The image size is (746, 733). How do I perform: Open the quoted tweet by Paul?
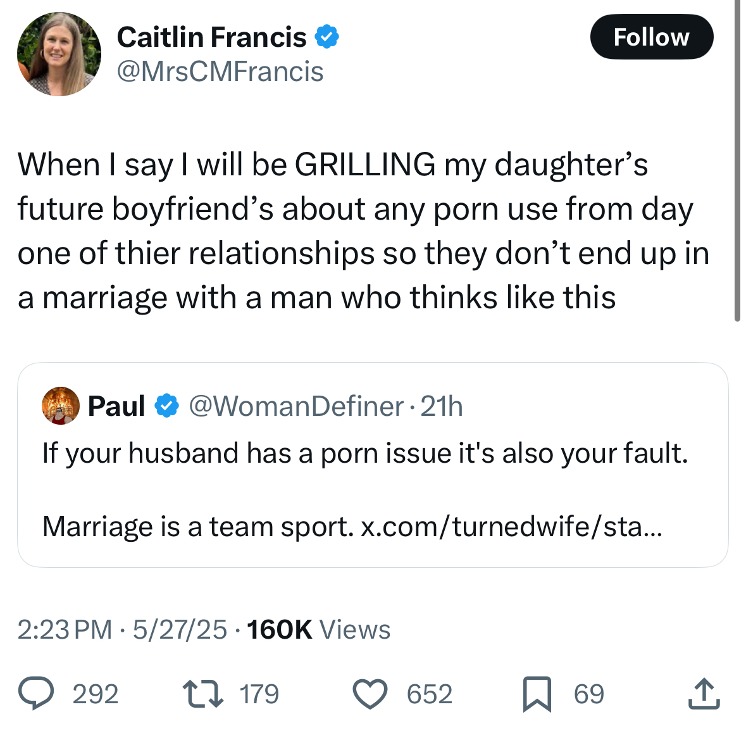point(373,465)
